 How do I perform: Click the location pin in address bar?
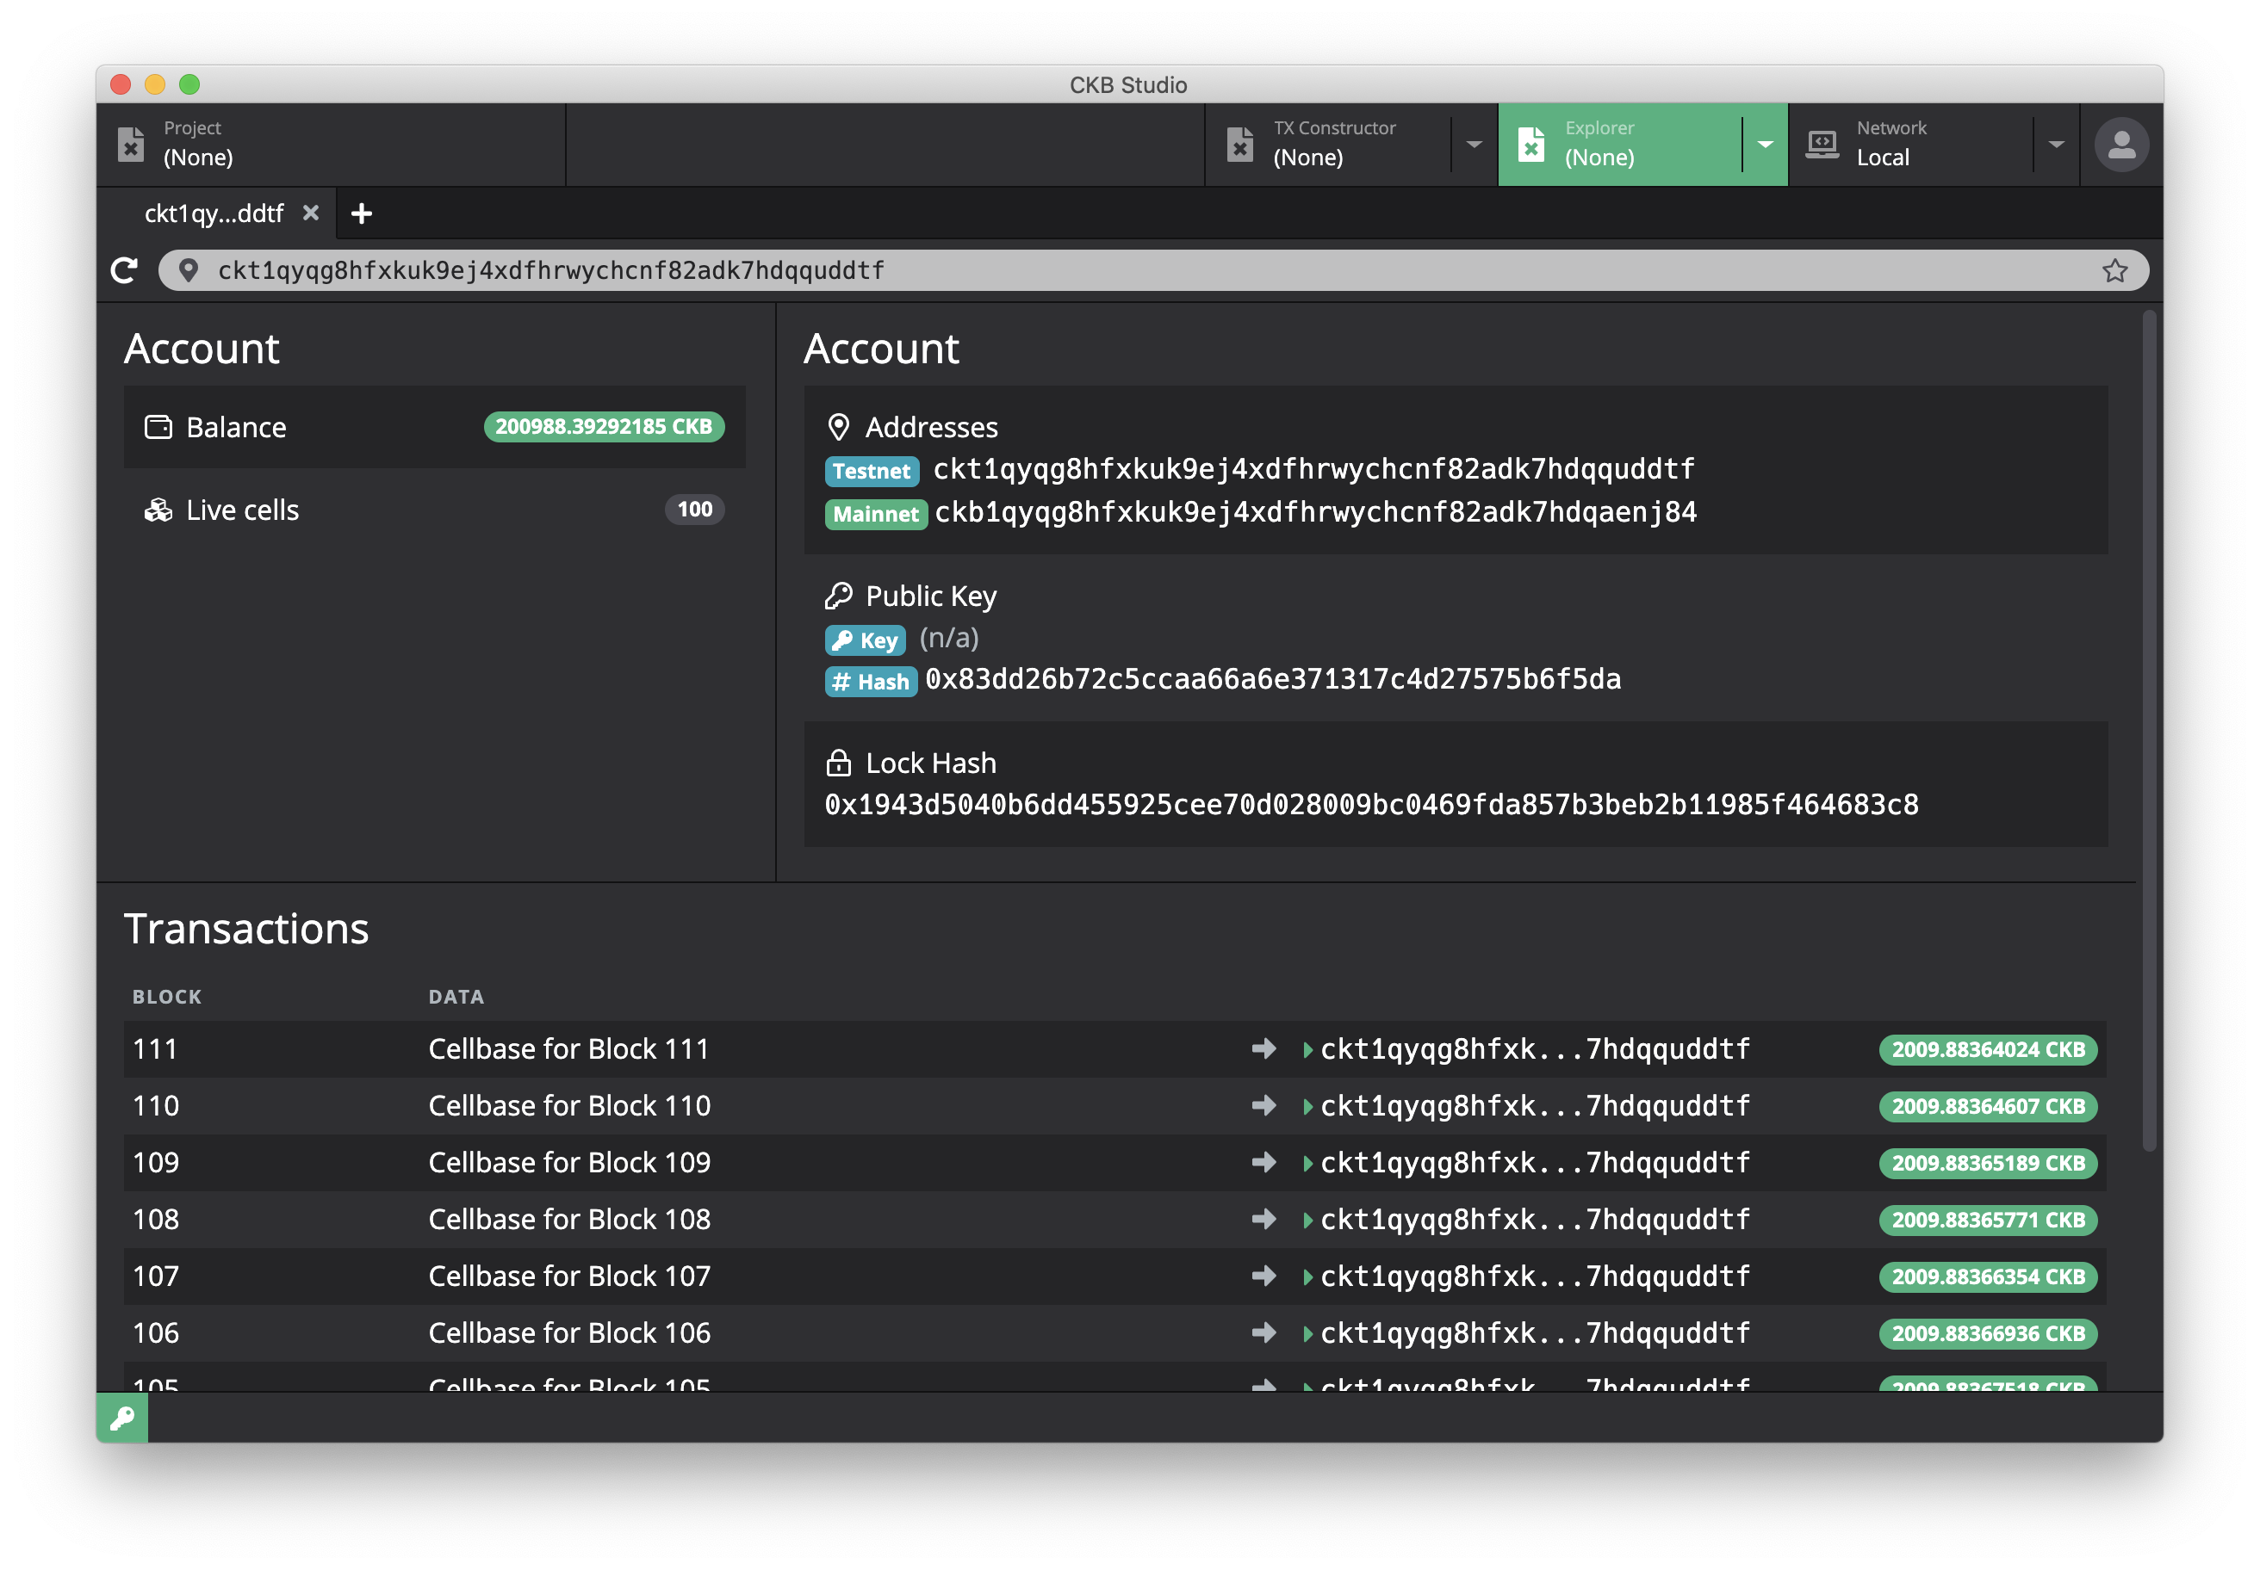(188, 270)
